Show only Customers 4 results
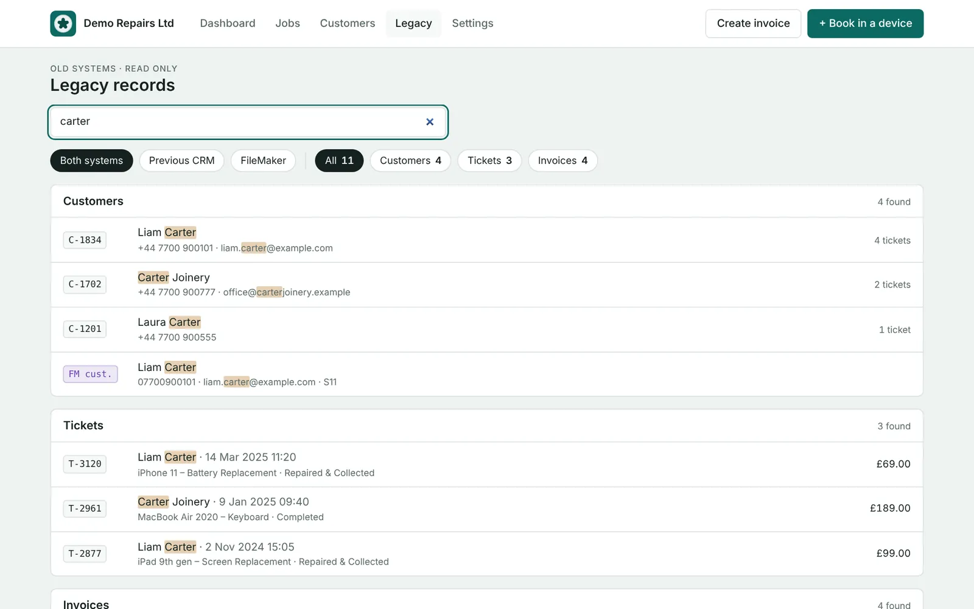974x609 pixels. click(x=410, y=161)
